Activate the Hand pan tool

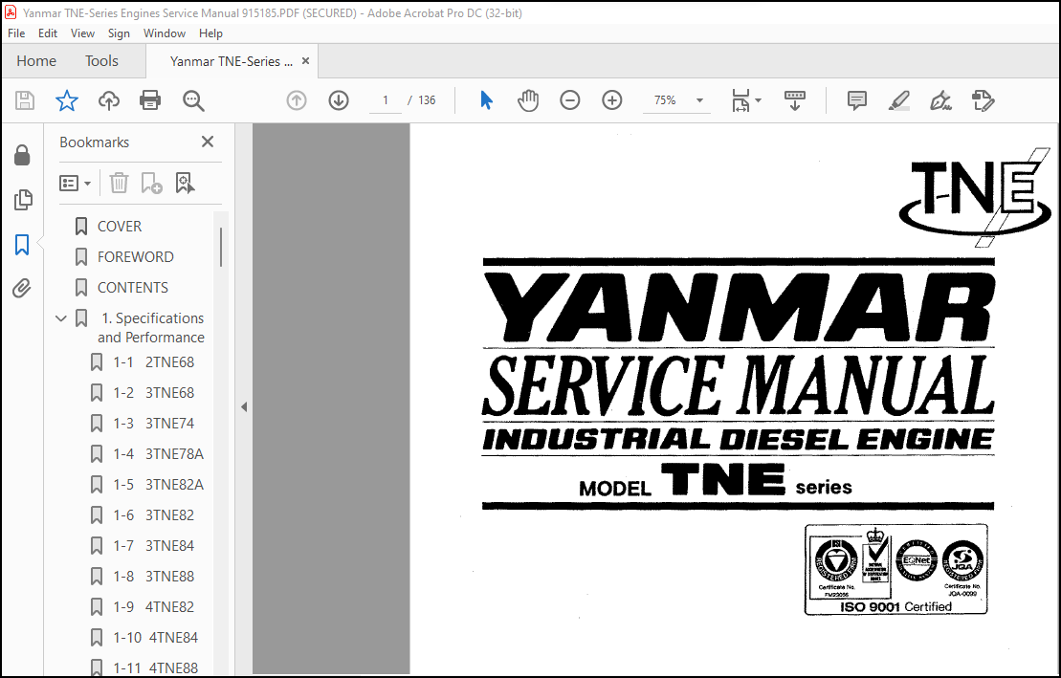[x=528, y=100]
